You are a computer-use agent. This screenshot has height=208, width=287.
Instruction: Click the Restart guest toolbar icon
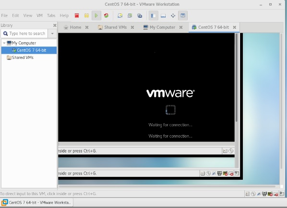coord(106,15)
